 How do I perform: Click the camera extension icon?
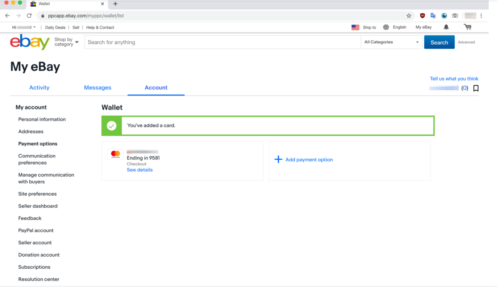pyautogui.click(x=455, y=16)
